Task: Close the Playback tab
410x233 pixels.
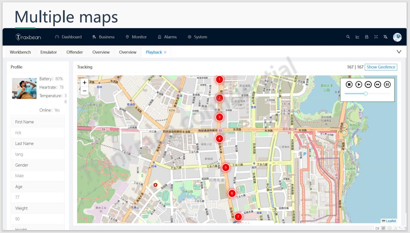Action: click(165, 52)
